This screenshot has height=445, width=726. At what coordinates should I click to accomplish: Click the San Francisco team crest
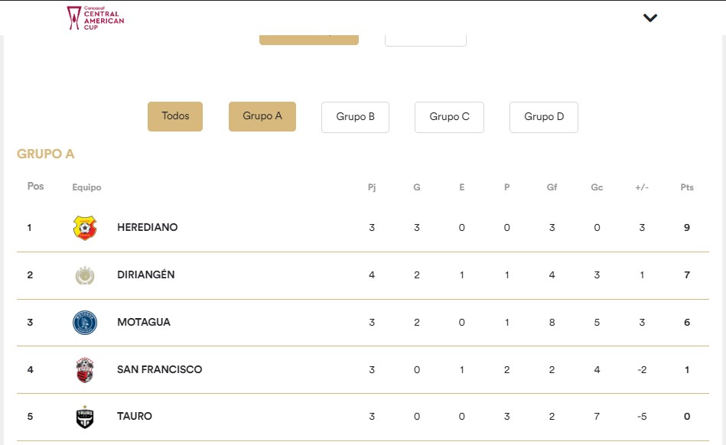point(85,369)
